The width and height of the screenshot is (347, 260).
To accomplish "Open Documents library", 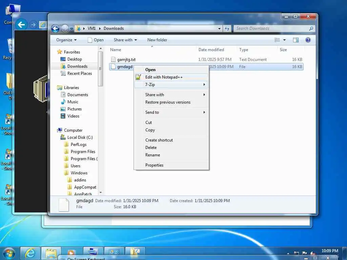I will pyautogui.click(x=78, y=95).
